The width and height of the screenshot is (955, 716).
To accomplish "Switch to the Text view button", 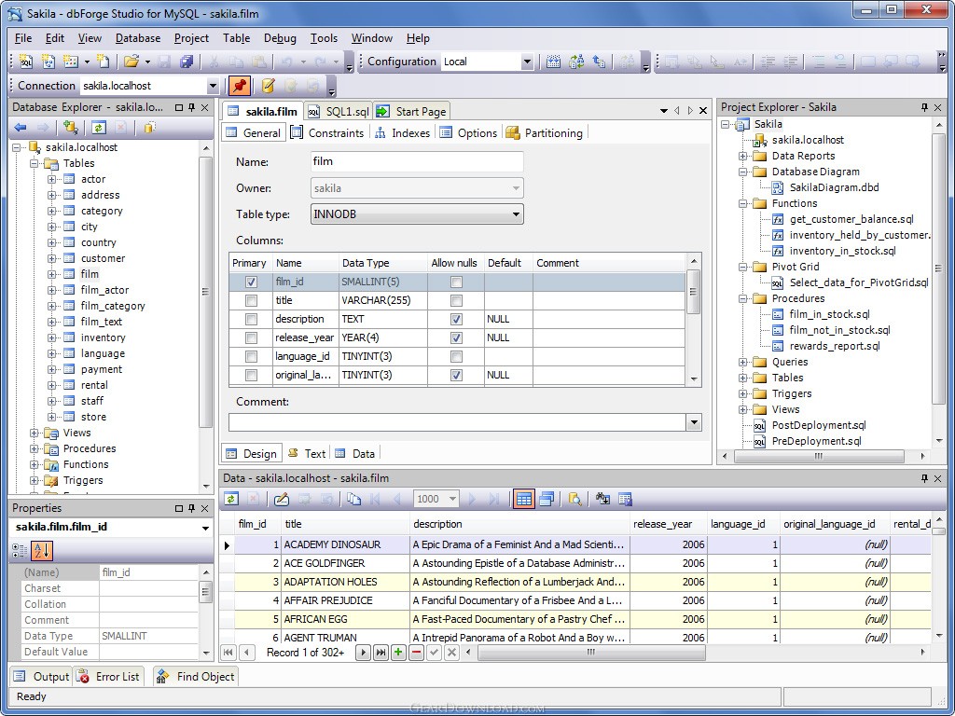I will (x=307, y=454).
